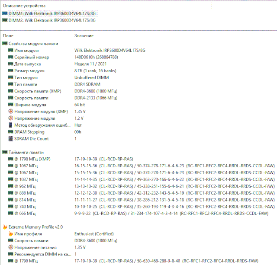
Task: Select 'Нет' error detection value
Action: [x=78, y=125]
